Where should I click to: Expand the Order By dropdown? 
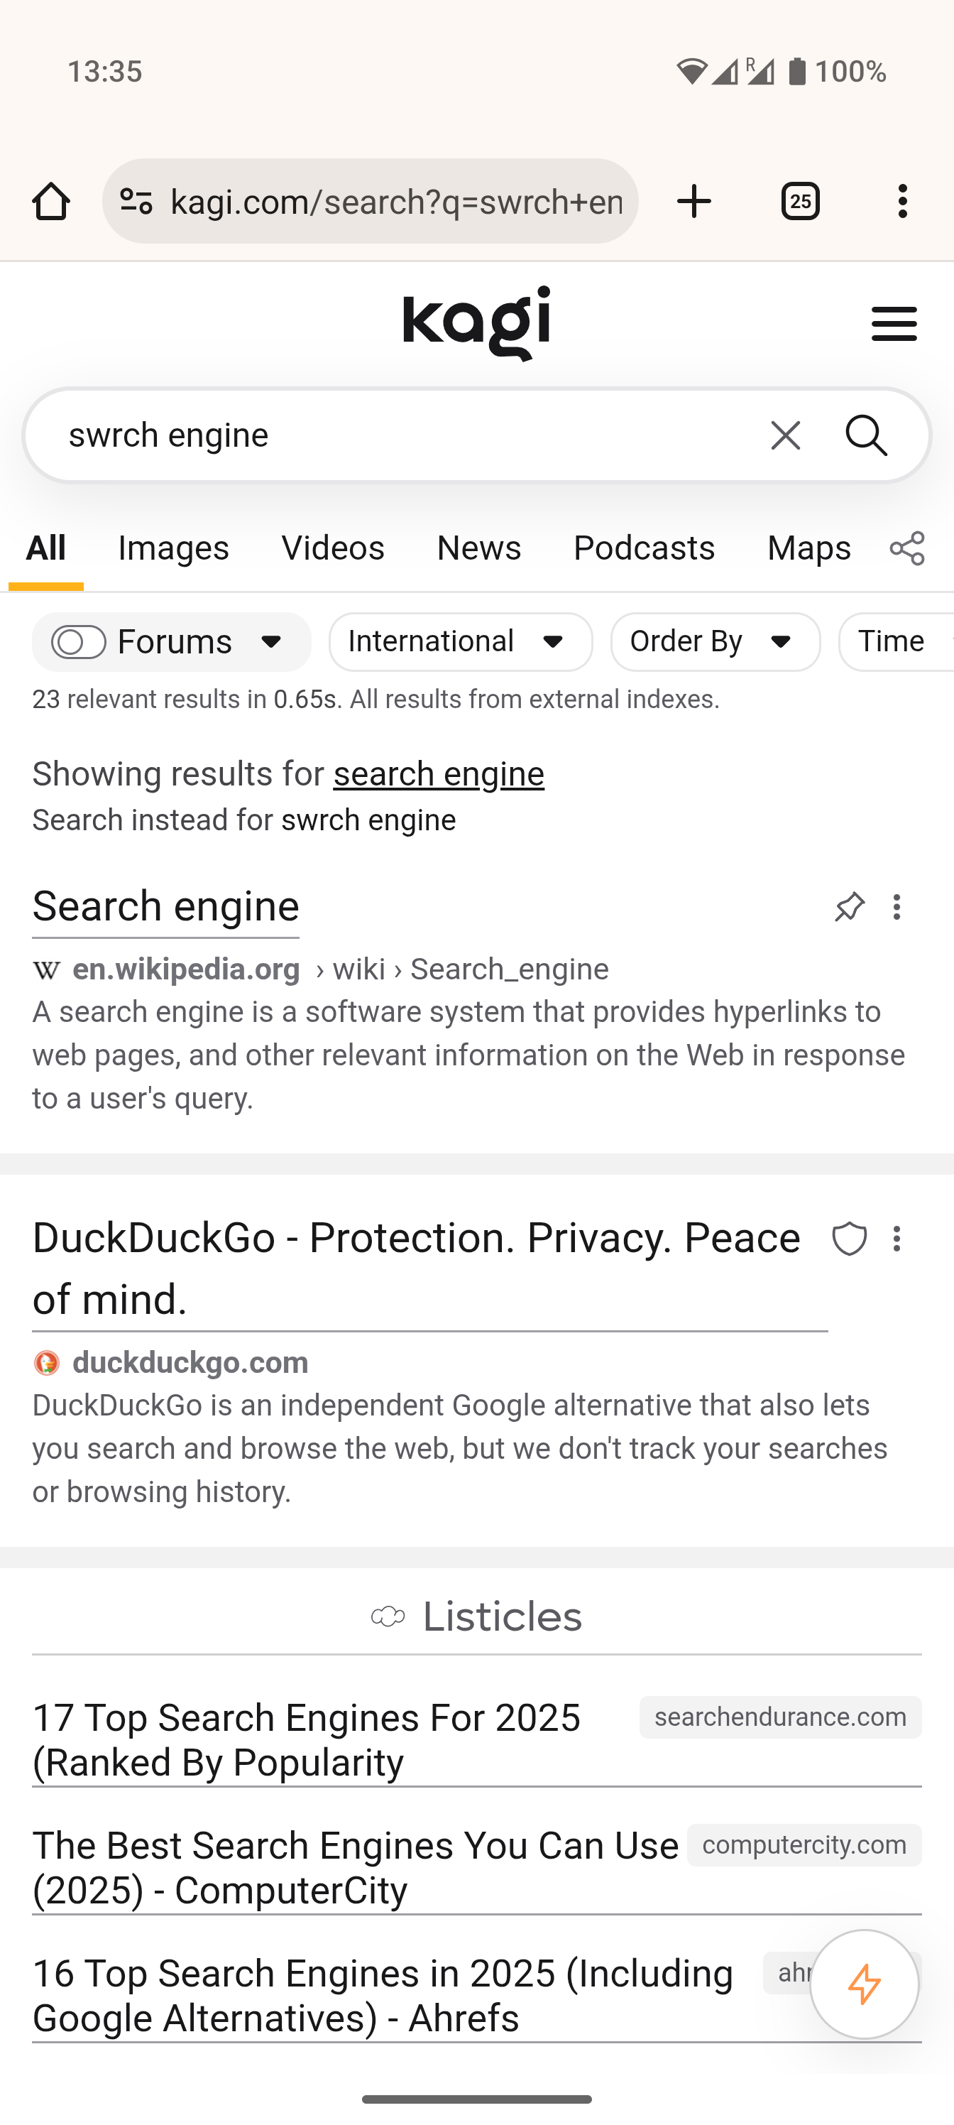pyautogui.click(x=715, y=642)
